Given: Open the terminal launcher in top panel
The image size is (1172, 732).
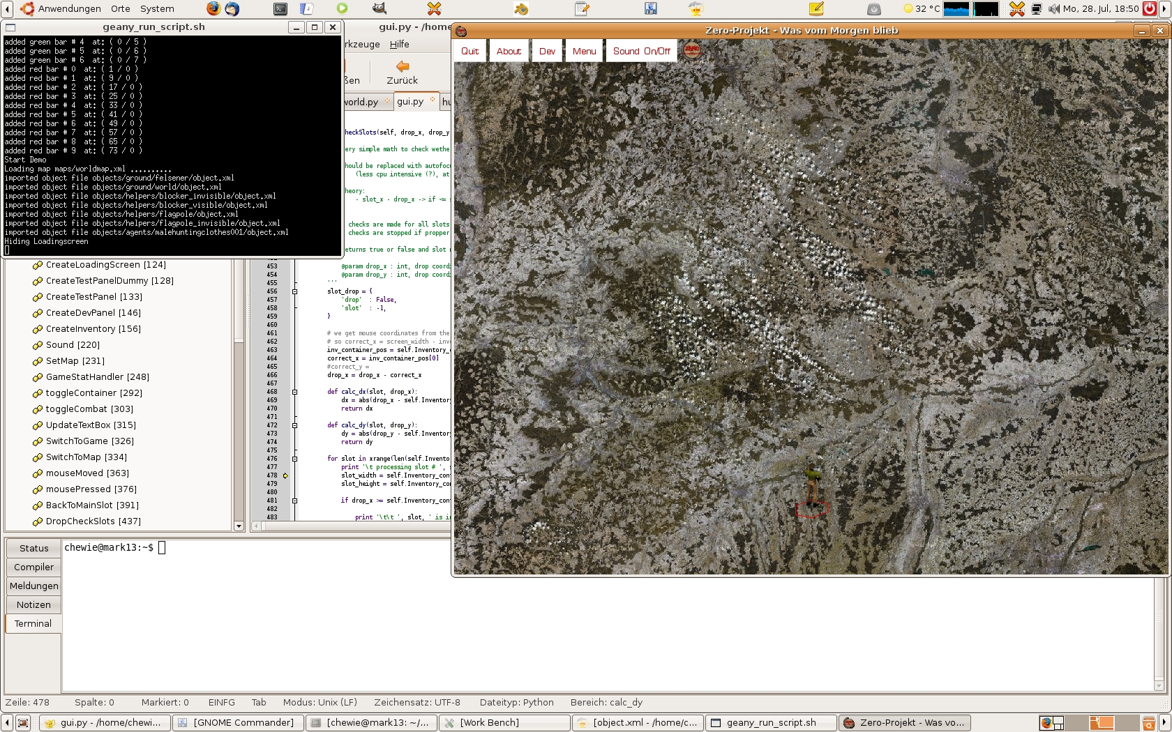Looking at the screenshot, I should pyautogui.click(x=280, y=8).
